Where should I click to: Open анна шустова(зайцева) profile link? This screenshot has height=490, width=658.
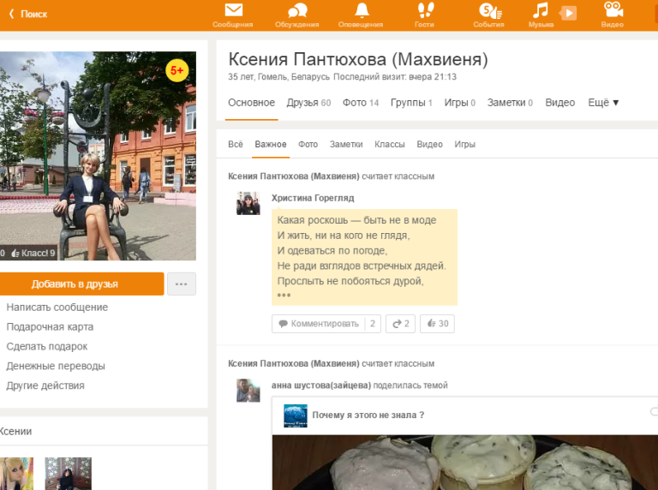click(321, 385)
